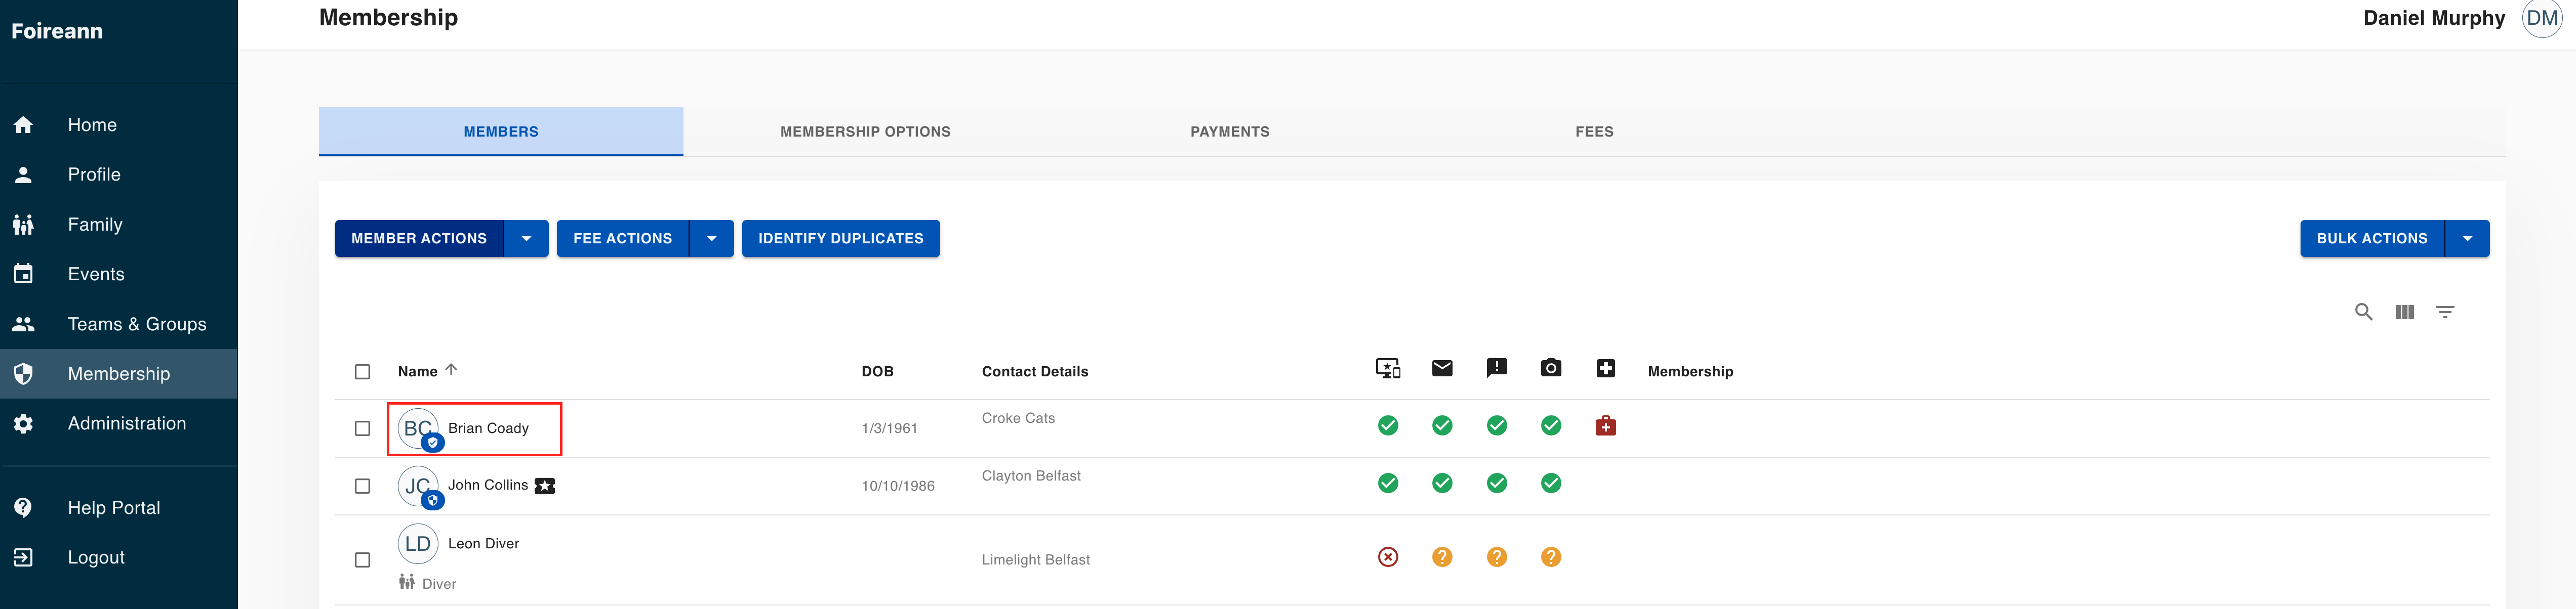
Task: Click the Events calendar icon
Action: point(23,274)
